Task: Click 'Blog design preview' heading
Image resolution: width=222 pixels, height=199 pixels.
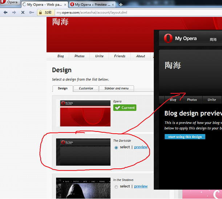Action: [x=193, y=113]
